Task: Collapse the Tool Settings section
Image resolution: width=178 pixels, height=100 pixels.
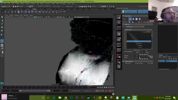Action: tap(123, 16)
